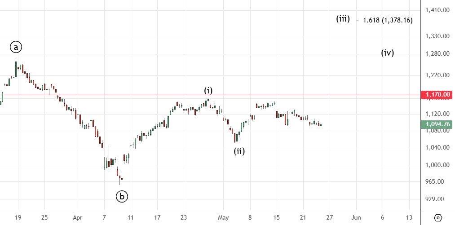This screenshot has width=455, height=225.
Task: Click date 19 on the time axis
Action: click(x=18, y=217)
